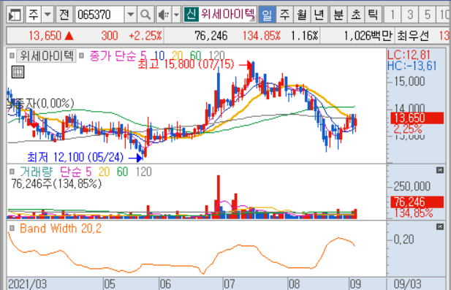Click the HC:-13.61 indicator

click(x=412, y=66)
